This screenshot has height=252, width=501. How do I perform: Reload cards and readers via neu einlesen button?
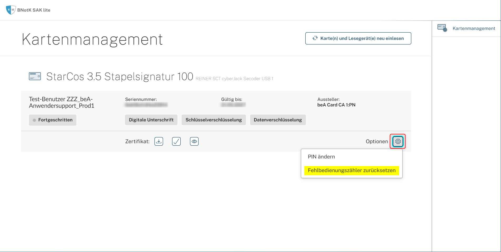(x=358, y=38)
